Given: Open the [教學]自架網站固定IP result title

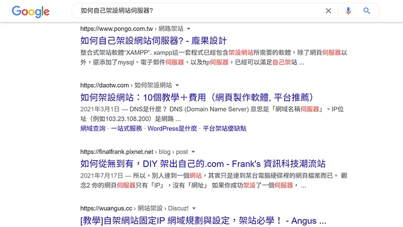Looking at the screenshot, I should (203, 220).
